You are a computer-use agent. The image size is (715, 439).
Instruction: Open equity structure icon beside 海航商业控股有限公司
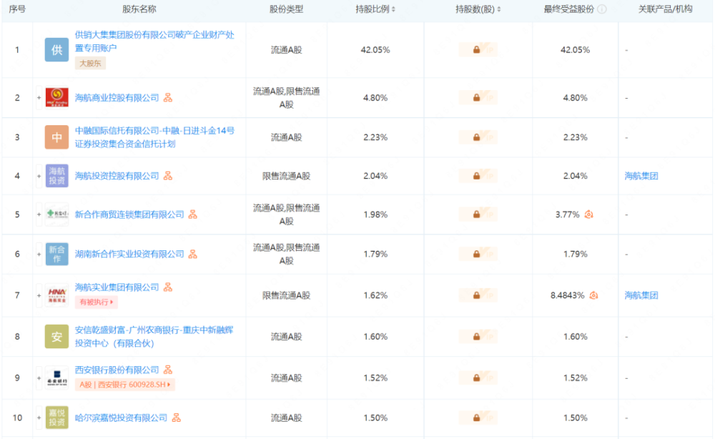168,97
